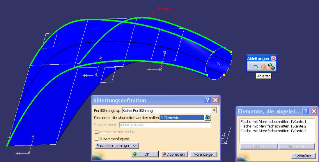The width and height of the screenshot is (319, 162).
Task: Select the multiple extract icon in the Ableitungen toolbar
Action: (x=272, y=67)
